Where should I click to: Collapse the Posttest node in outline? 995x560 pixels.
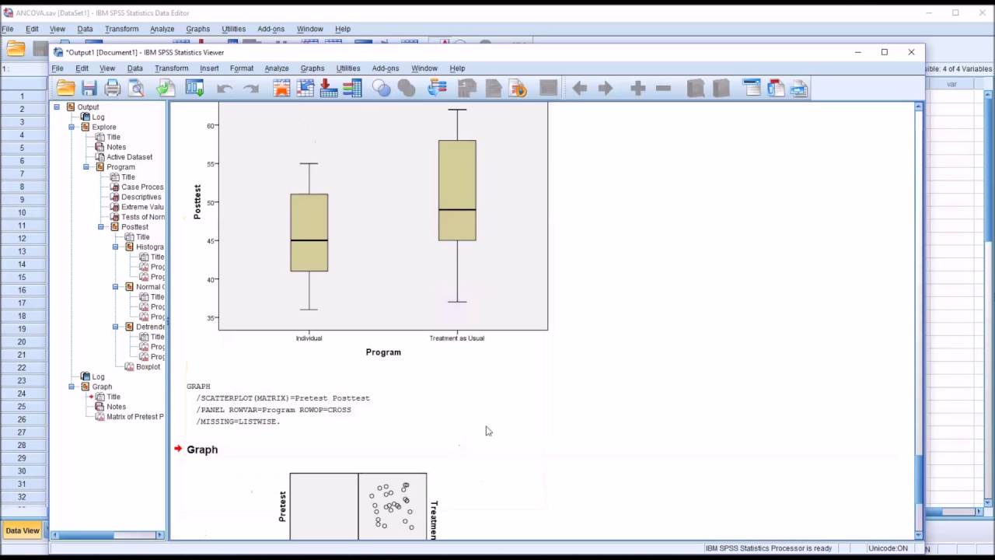point(101,226)
